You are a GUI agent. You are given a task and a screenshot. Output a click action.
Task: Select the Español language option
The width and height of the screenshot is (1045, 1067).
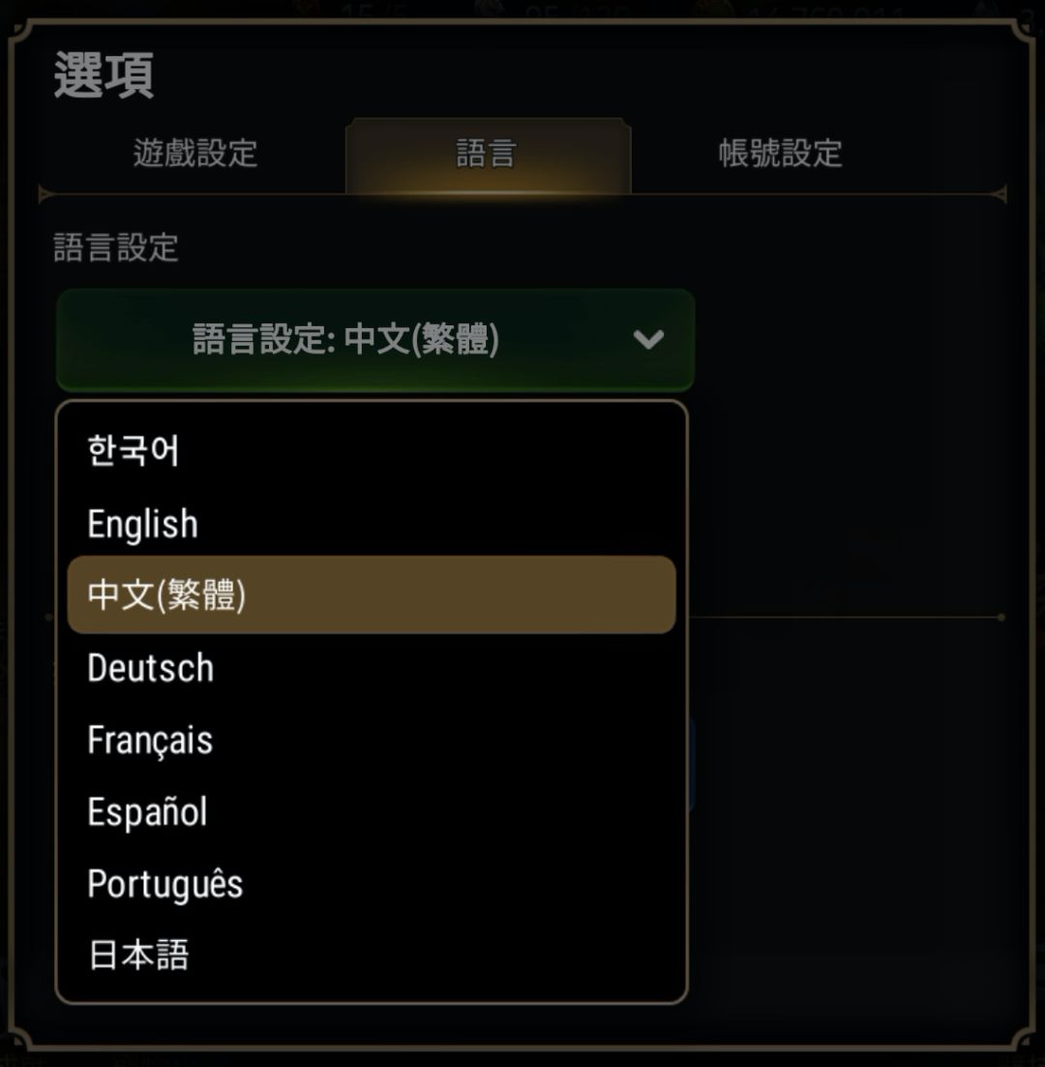coord(147,812)
